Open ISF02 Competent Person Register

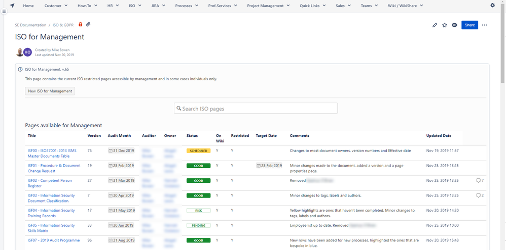click(x=50, y=183)
